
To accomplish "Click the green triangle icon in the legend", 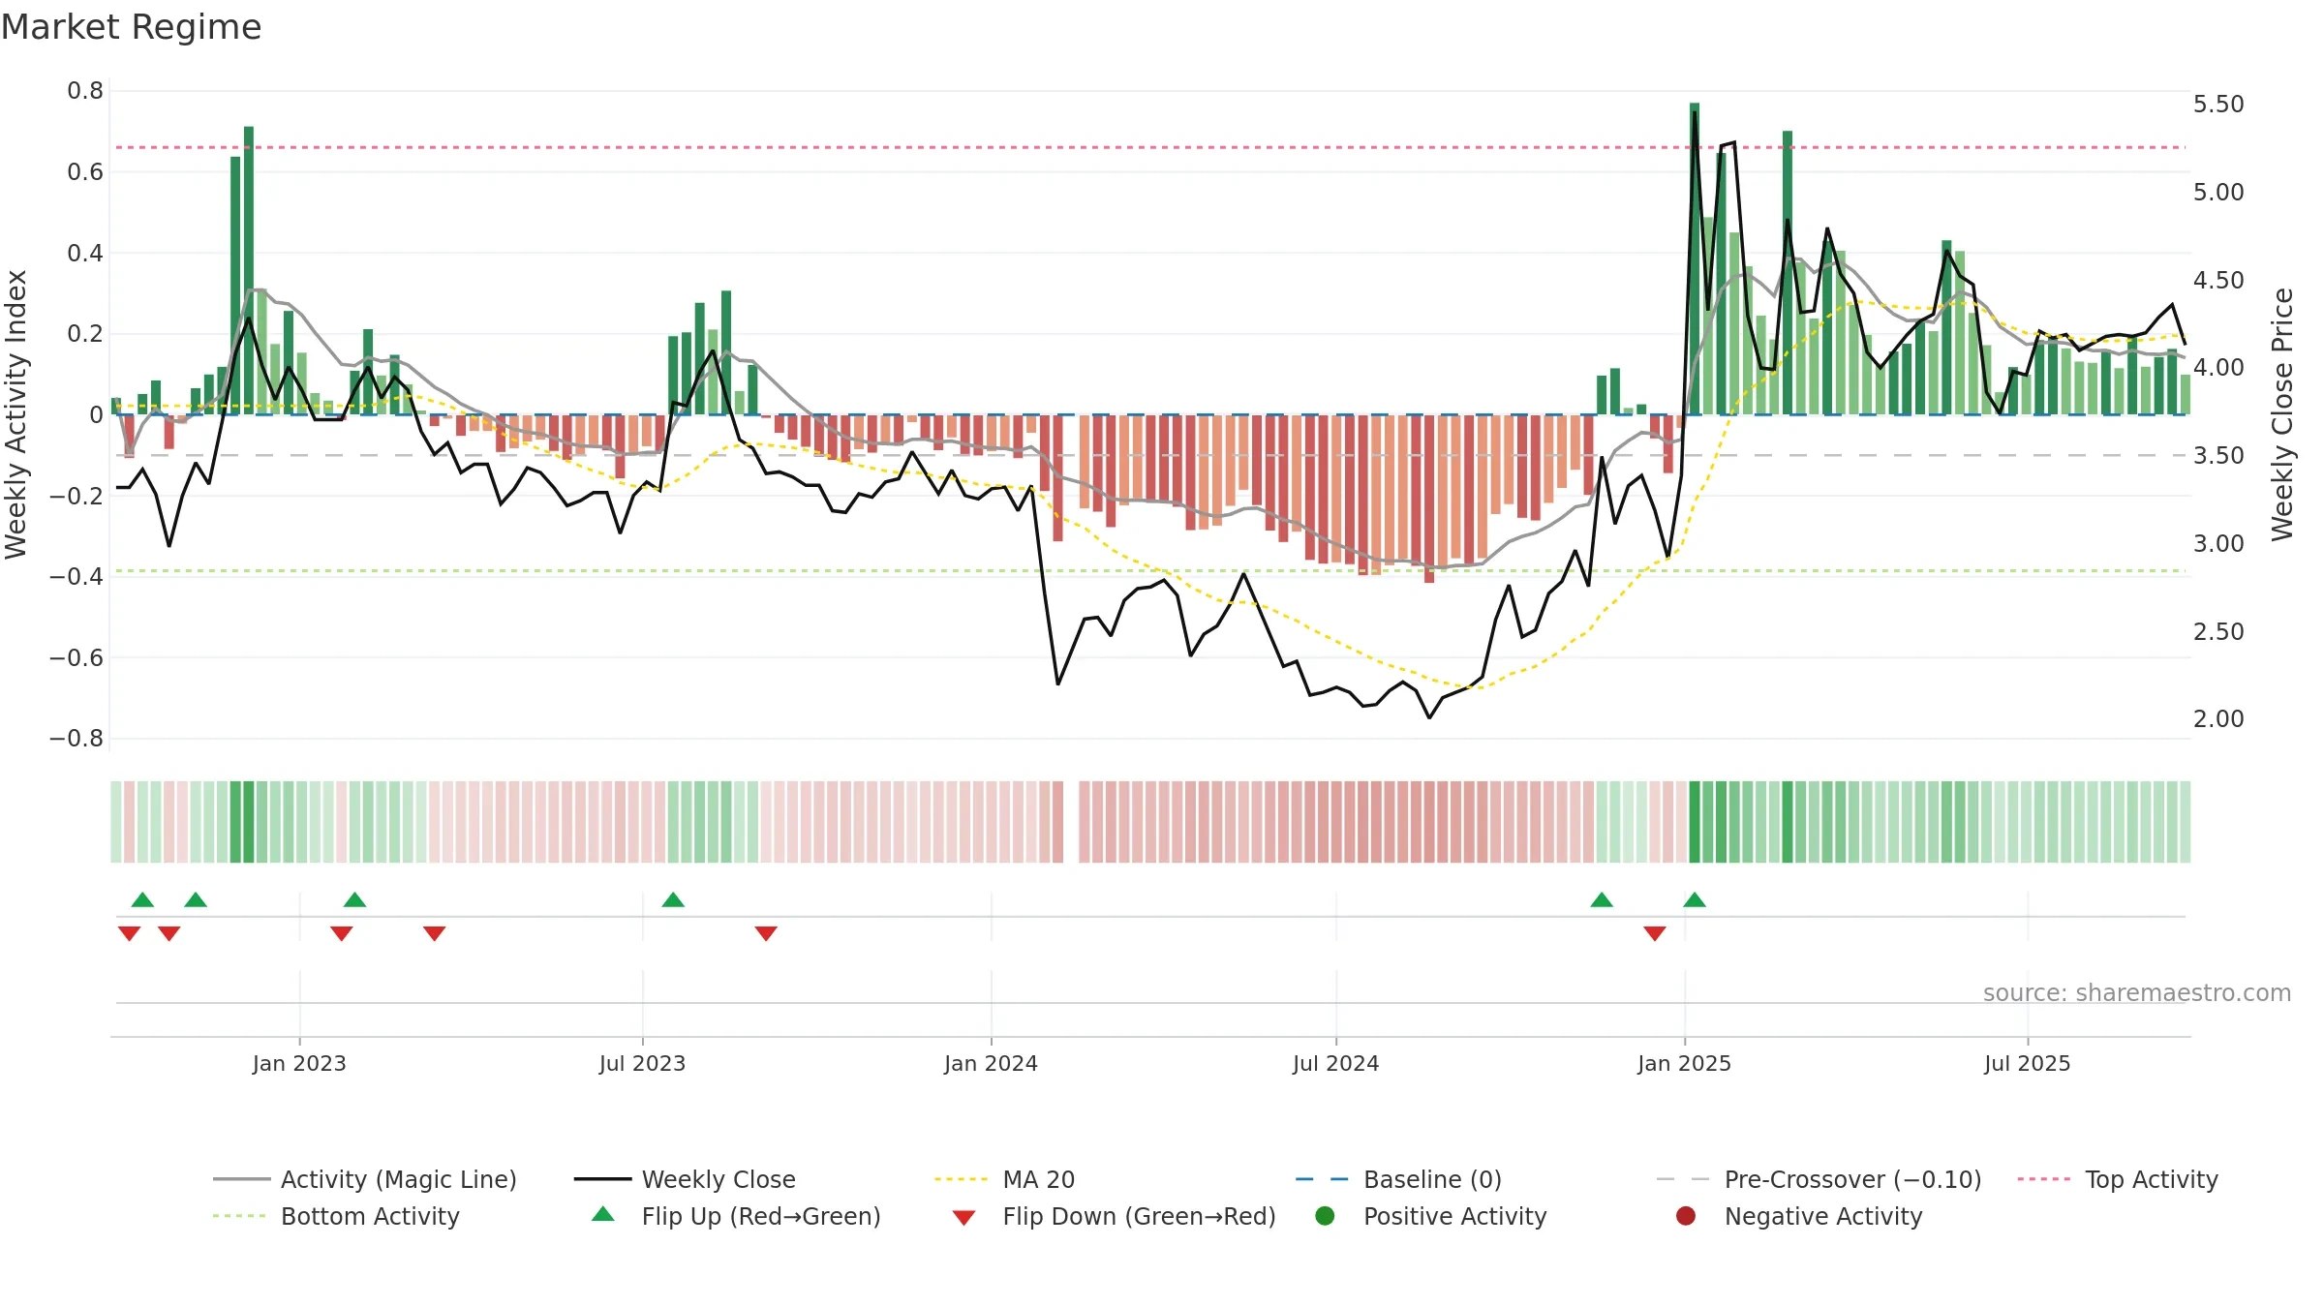I will click(603, 1214).
